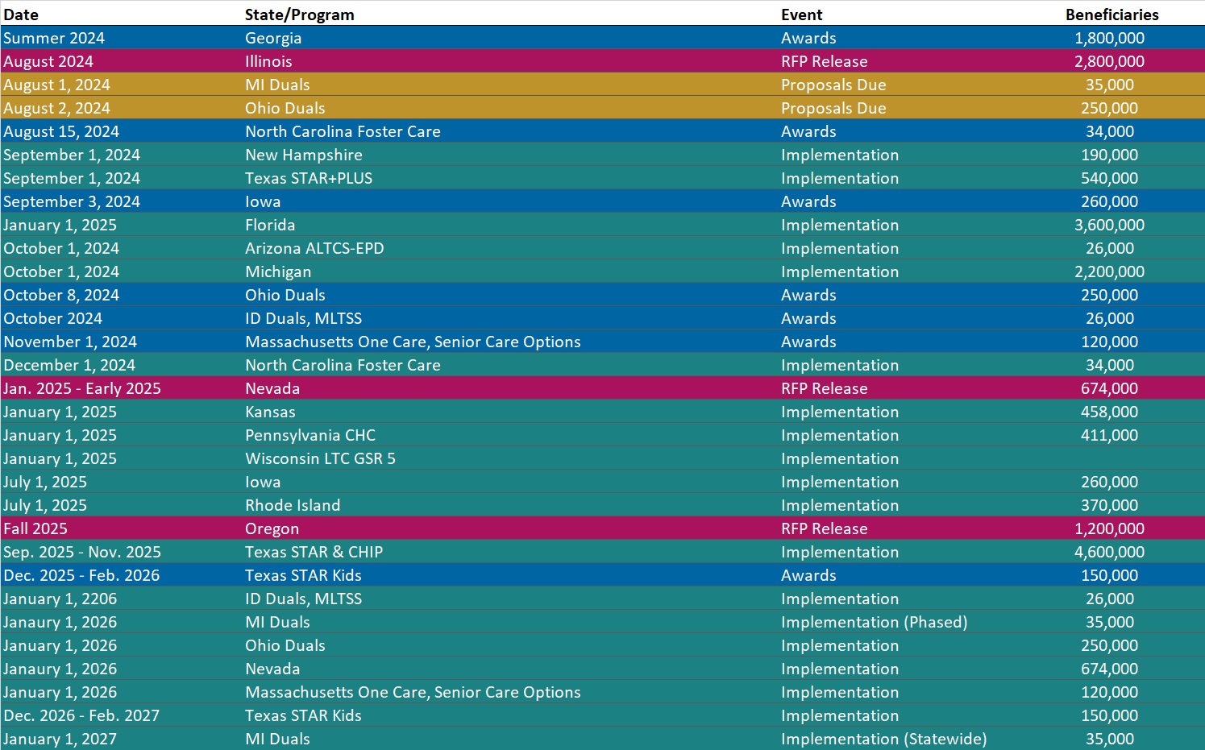Select the Implementation (Statewide) event cell
The image size is (1205, 750).
883,739
